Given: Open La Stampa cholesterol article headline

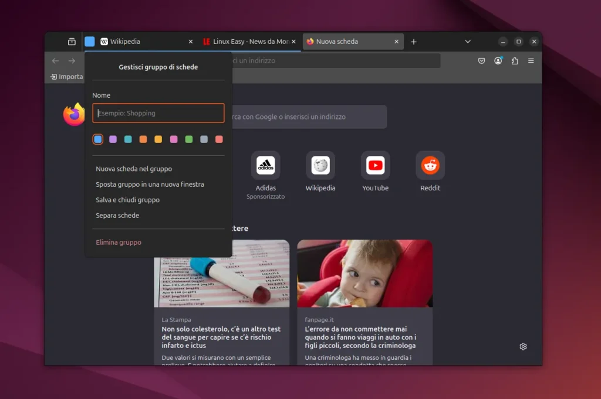Looking at the screenshot, I should click(221, 337).
